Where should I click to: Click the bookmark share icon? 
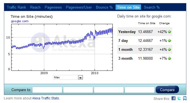[185, 98]
